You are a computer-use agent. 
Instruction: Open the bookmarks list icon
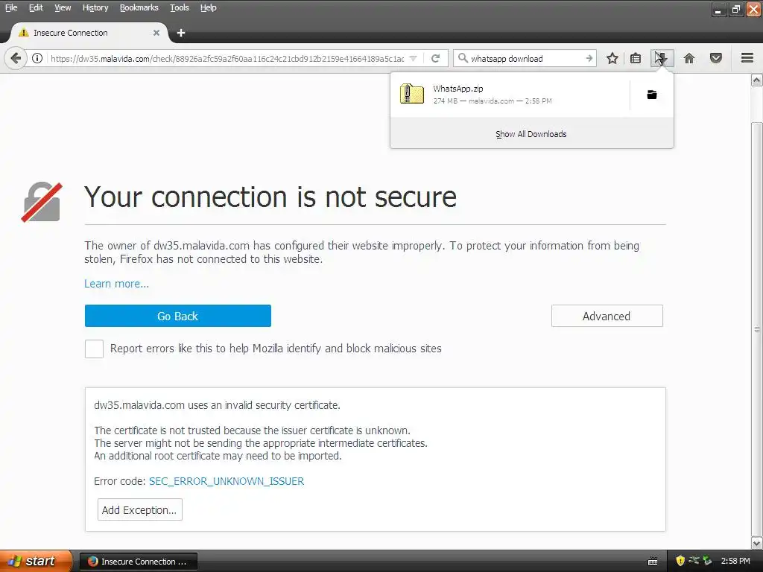tap(636, 58)
